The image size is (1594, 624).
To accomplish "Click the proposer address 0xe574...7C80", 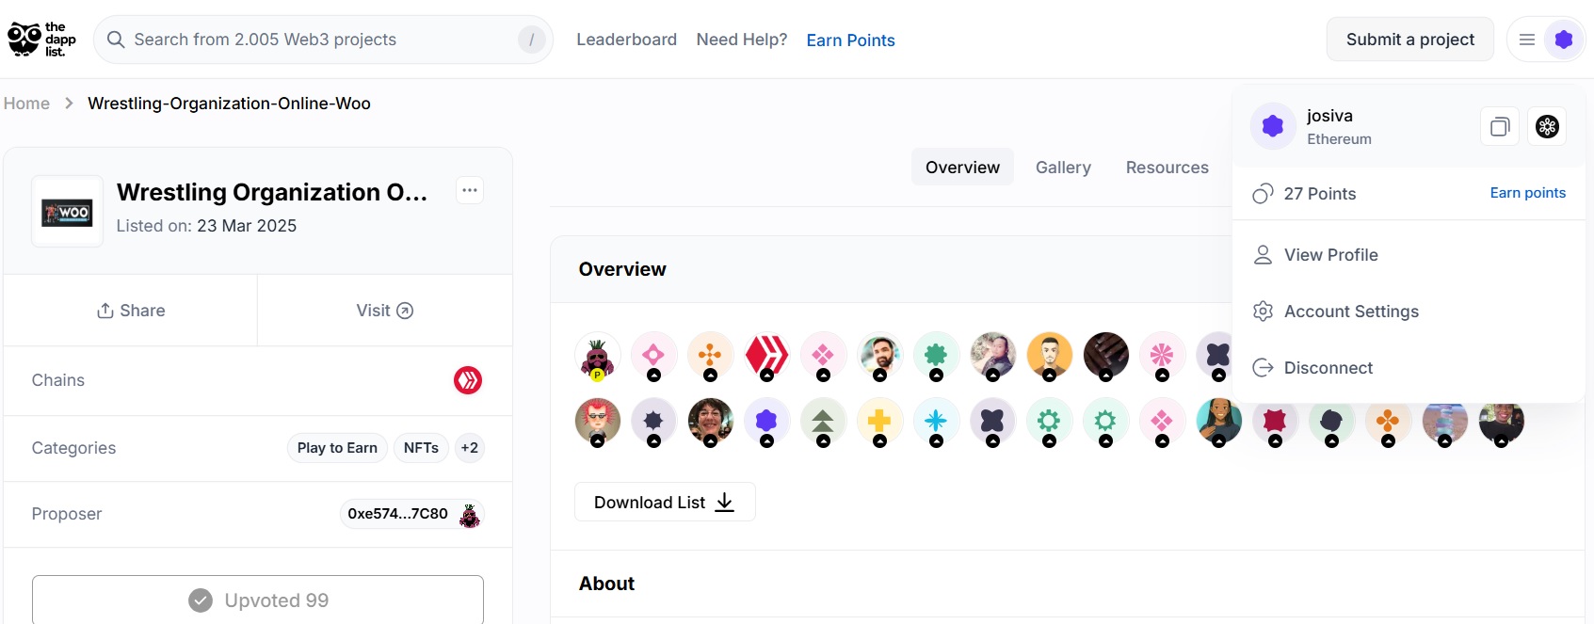I will [x=397, y=514].
